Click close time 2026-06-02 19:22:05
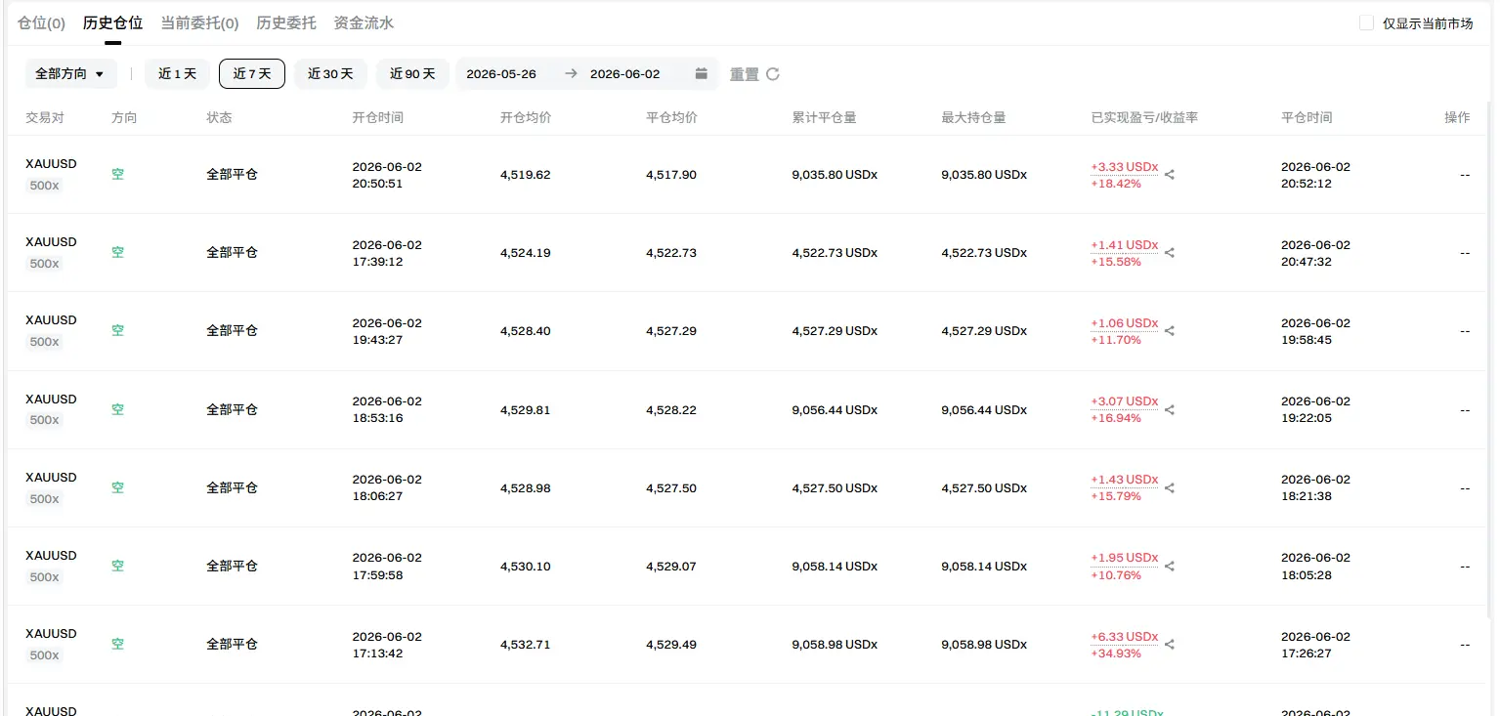The height and width of the screenshot is (716, 1500). [1315, 410]
